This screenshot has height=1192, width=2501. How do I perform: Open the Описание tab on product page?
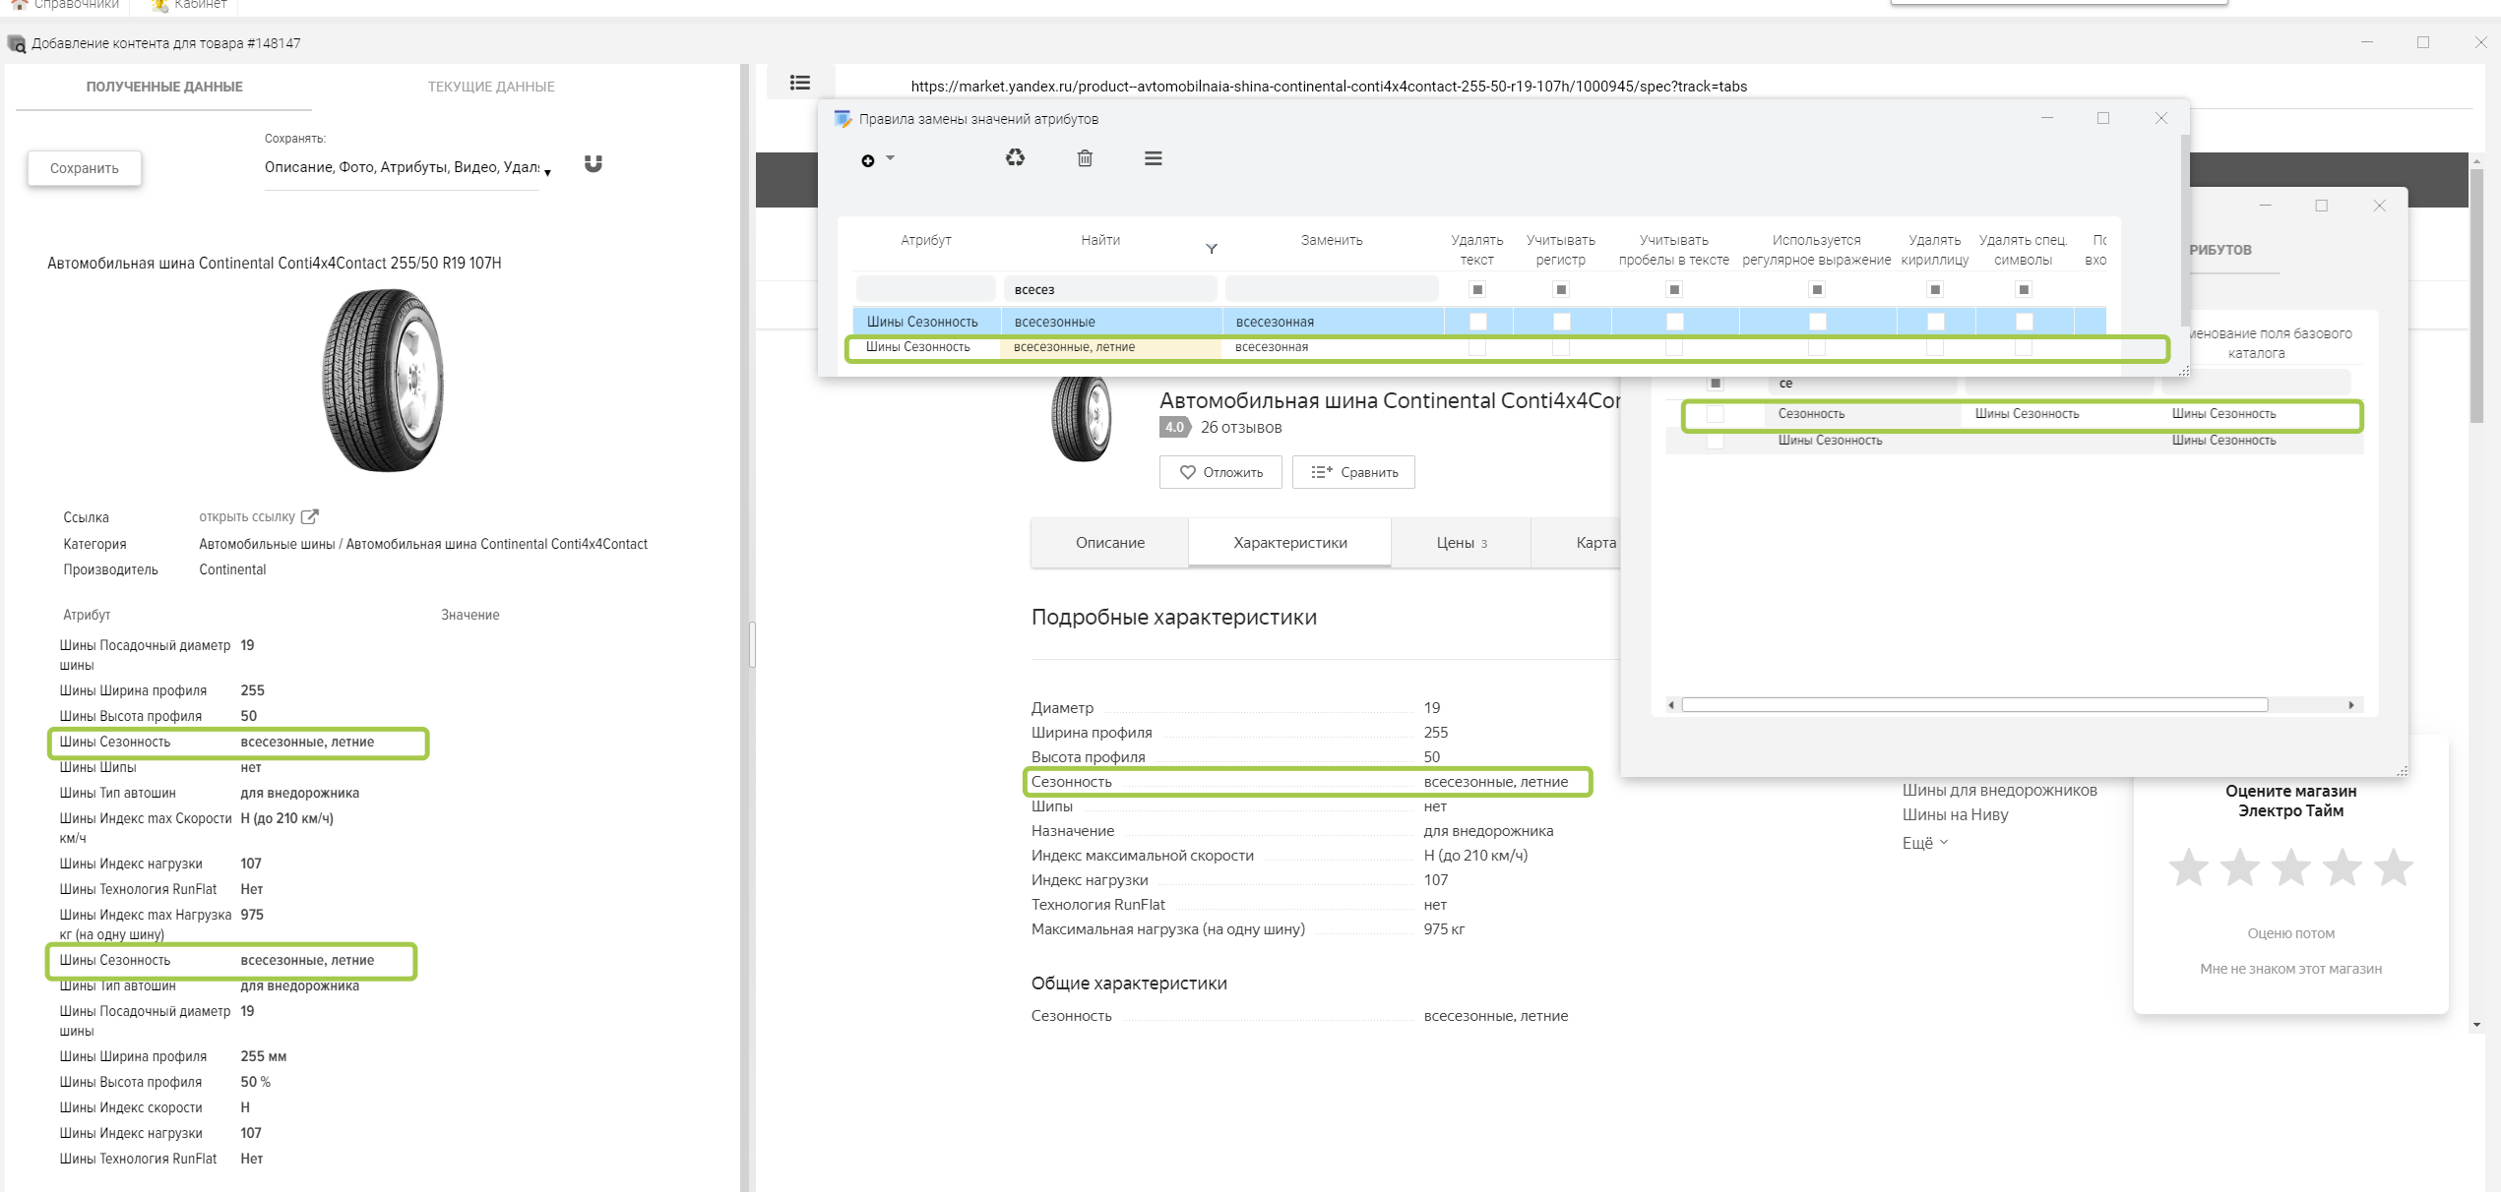[x=1110, y=543]
